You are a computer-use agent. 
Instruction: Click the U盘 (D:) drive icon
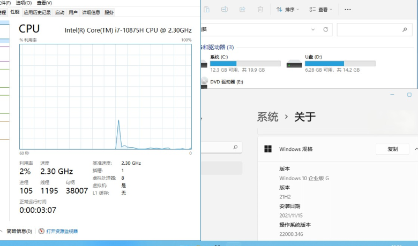point(294,64)
